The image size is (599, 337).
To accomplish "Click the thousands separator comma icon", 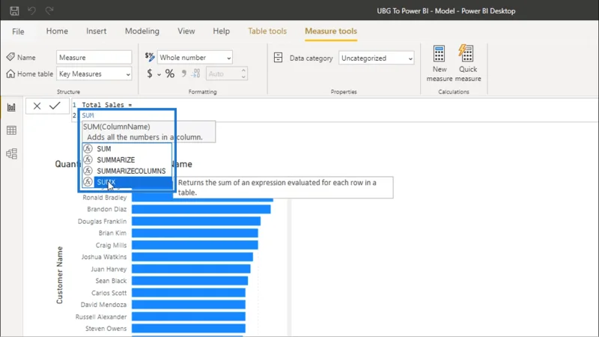I will 183,73.
